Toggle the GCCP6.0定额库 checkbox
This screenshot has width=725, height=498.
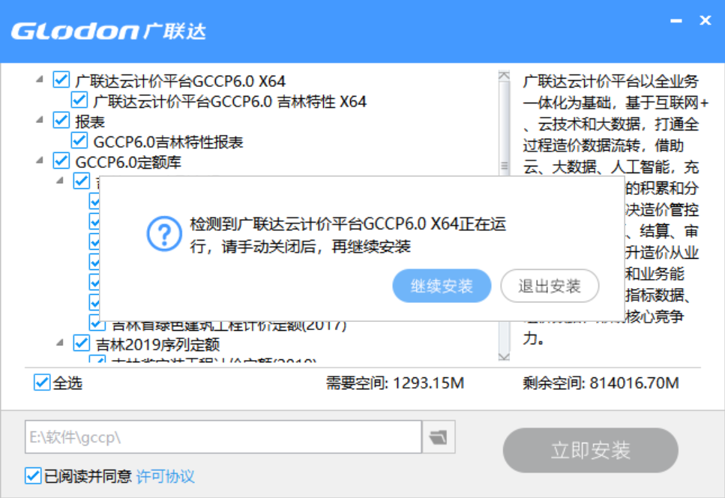point(61,161)
